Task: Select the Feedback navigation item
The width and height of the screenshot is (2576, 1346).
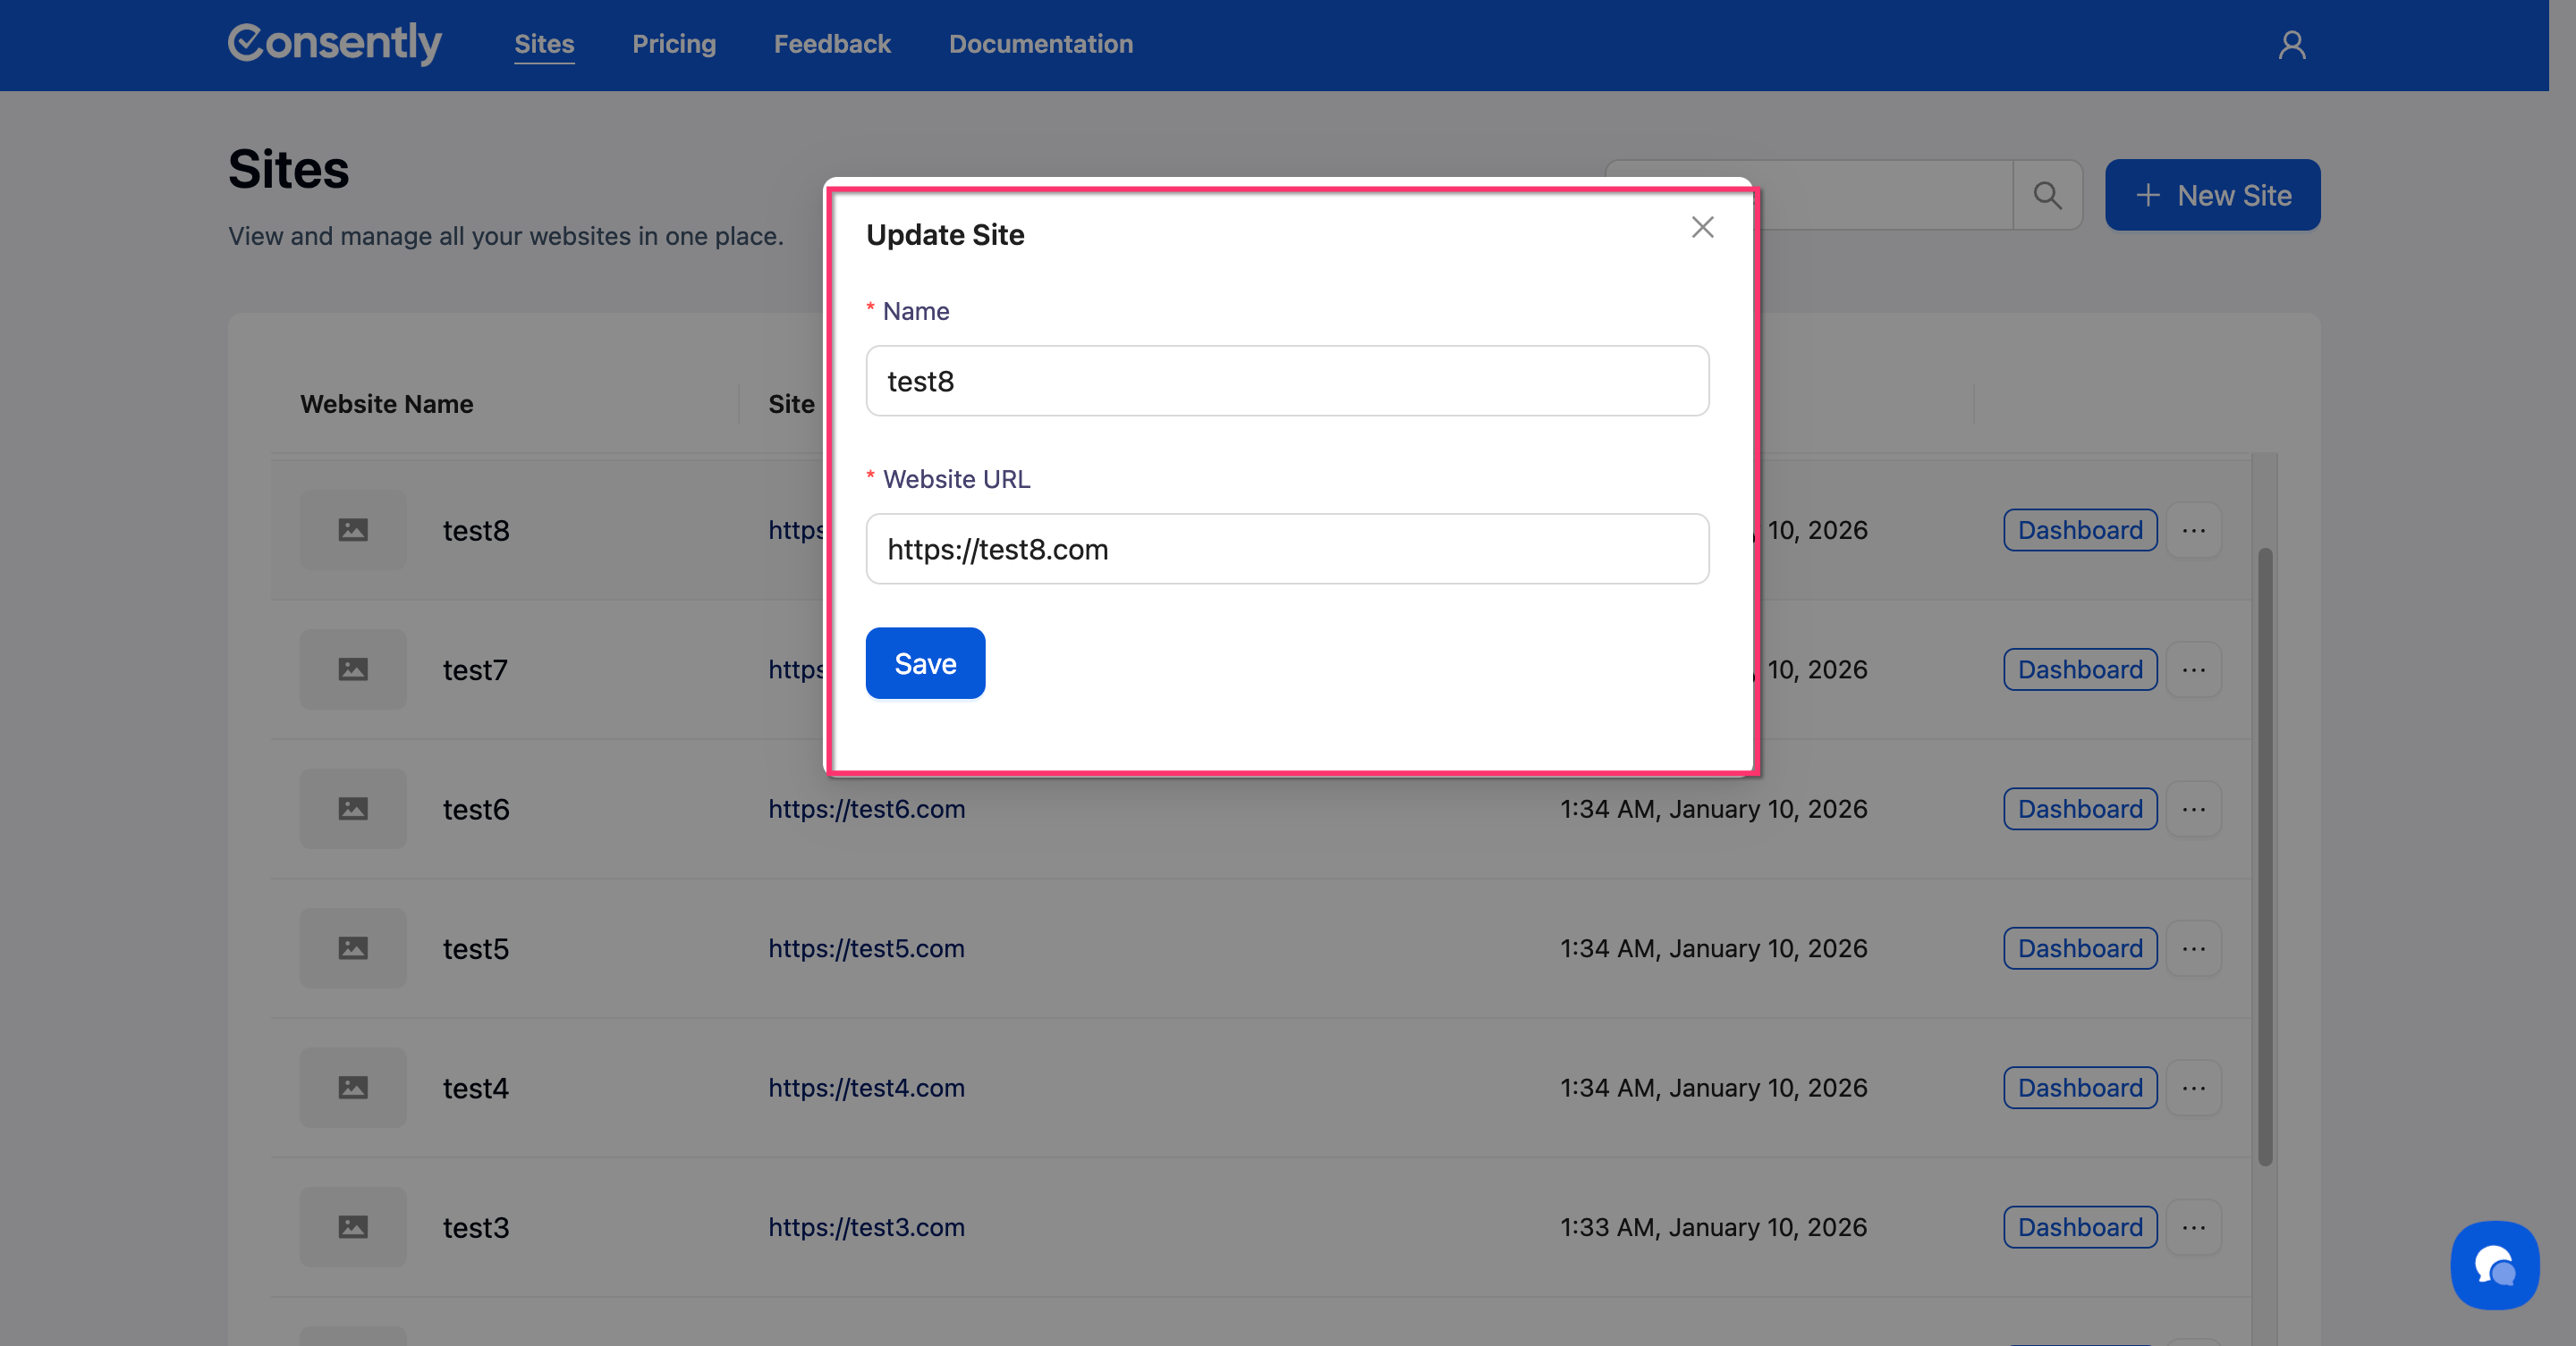Action: [x=831, y=44]
